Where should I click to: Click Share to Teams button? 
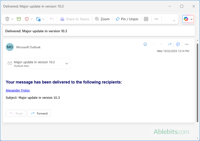[x=75, y=19]
